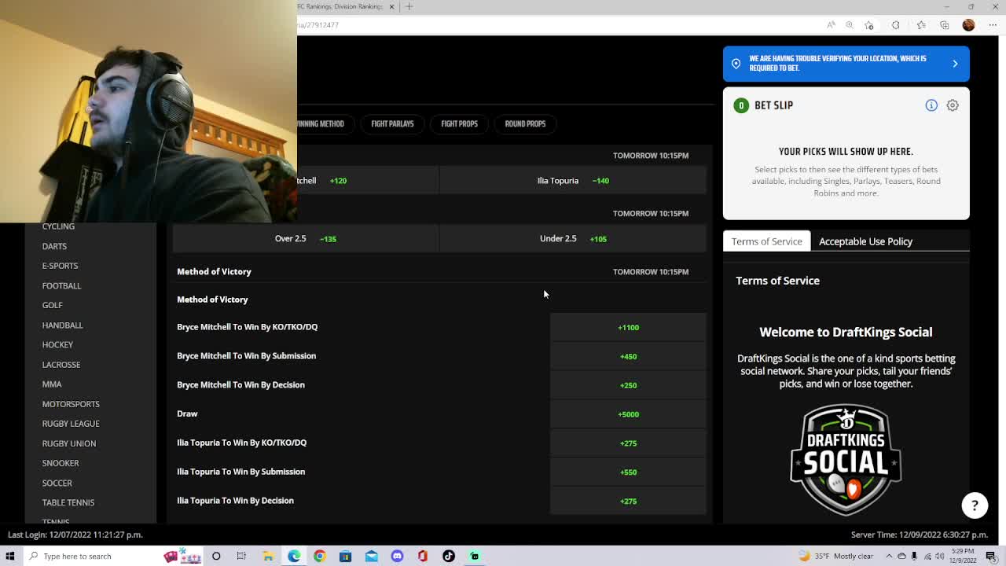The image size is (1006, 566).
Task: Select the Winning Method tab
Action: 321,123
